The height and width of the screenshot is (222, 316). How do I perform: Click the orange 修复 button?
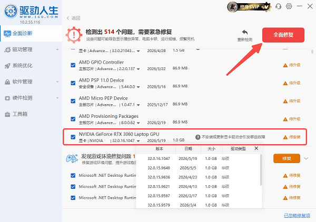[287, 158]
